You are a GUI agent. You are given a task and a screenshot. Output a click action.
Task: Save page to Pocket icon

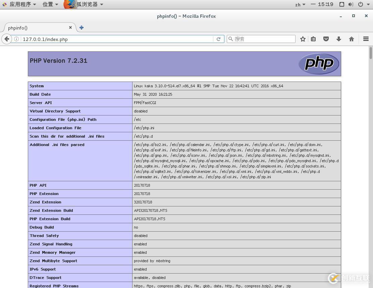pyautogui.click(x=326, y=39)
